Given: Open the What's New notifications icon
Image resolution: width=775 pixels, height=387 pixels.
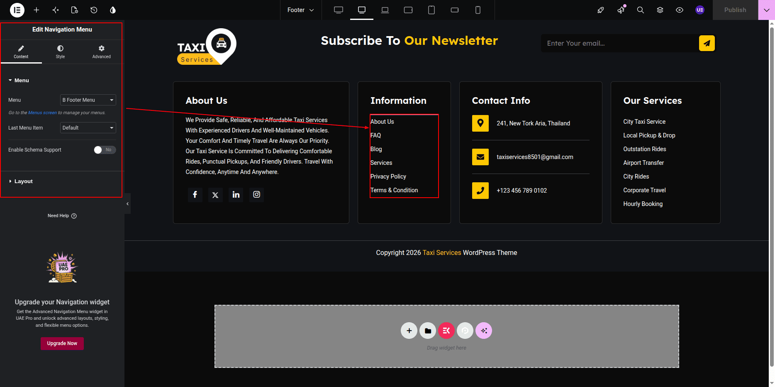Looking at the screenshot, I should [x=621, y=10].
